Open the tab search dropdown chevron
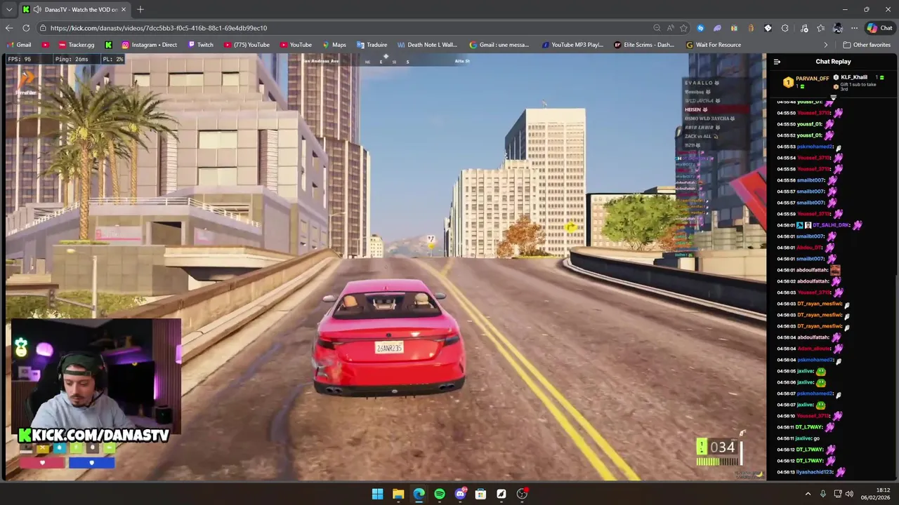Image resolution: width=899 pixels, height=505 pixels. click(x=8, y=9)
